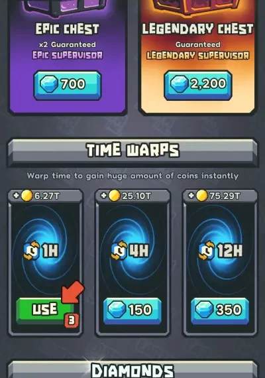265x378 pixels.
Task: Tap the diamond icon on 2,200 button
Action: (x=180, y=84)
